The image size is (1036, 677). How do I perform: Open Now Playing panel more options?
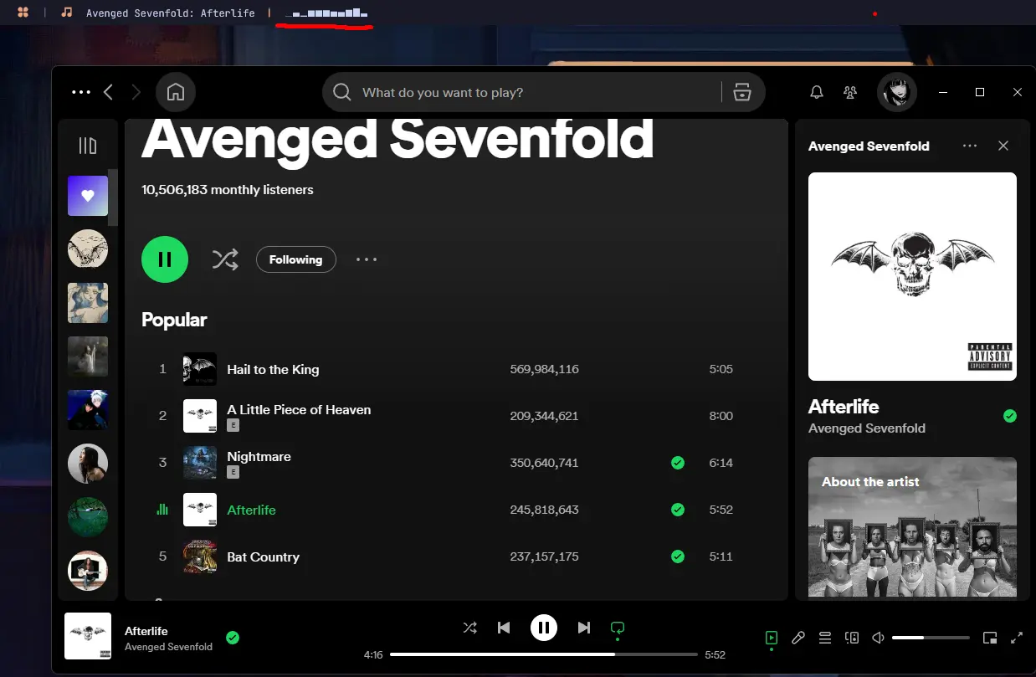pos(970,146)
